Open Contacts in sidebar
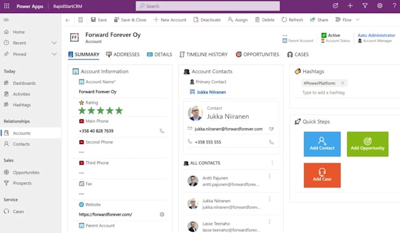 [x=21, y=144]
